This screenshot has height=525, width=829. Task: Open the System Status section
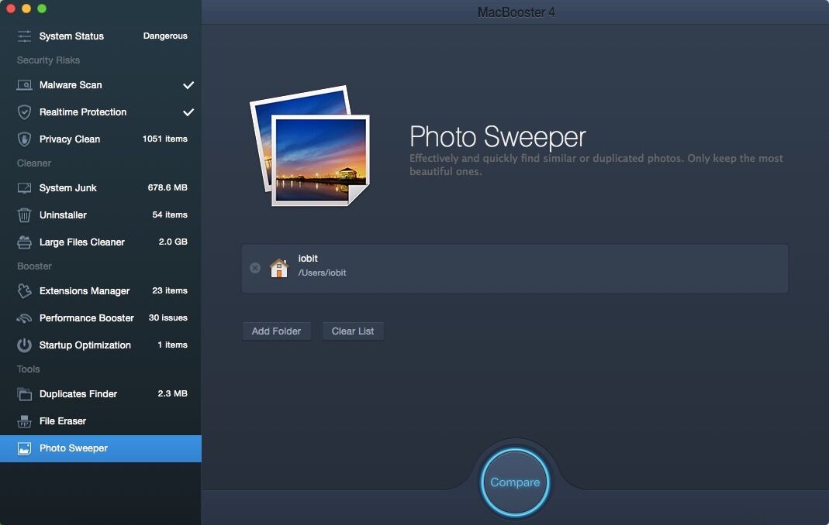coord(101,36)
